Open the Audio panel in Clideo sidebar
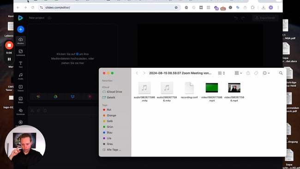 [x=21, y=76]
